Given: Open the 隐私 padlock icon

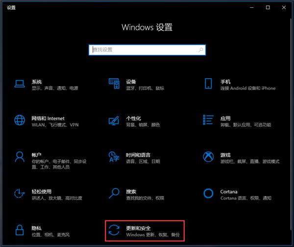Looking at the screenshot, I should (20, 230).
